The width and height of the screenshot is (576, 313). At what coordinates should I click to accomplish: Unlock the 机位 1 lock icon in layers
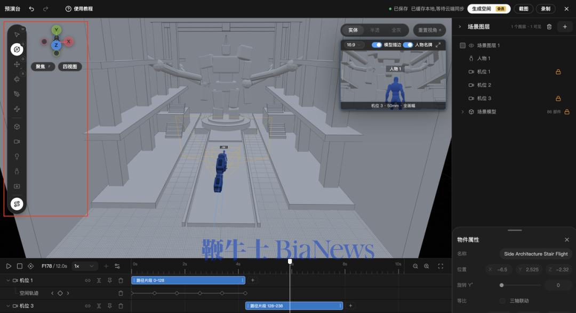[558, 72]
